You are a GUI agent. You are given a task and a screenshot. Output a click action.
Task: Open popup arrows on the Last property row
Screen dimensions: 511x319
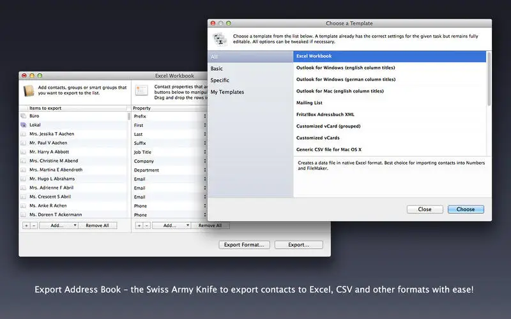204,134
